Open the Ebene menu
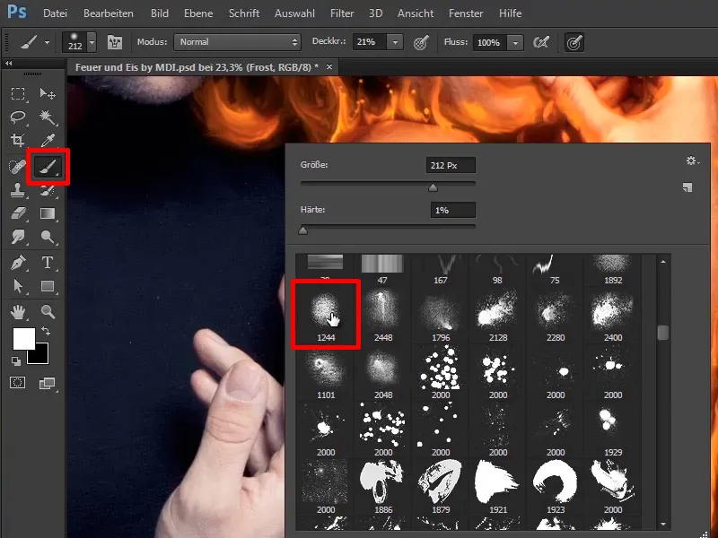This screenshot has height=538, width=718. [x=198, y=13]
